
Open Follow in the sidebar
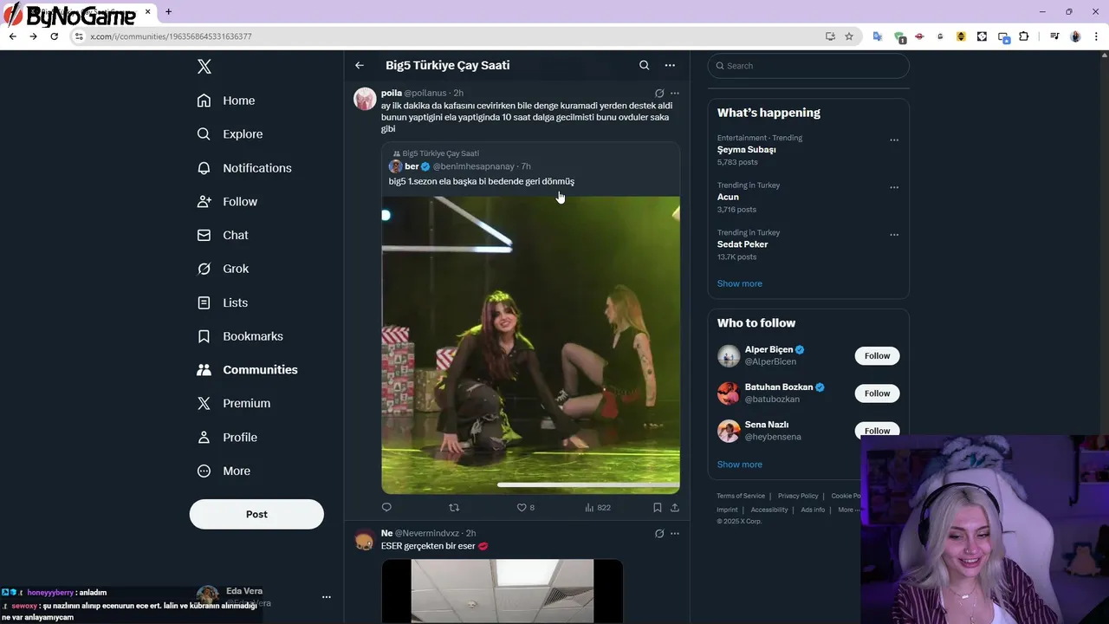(227, 202)
